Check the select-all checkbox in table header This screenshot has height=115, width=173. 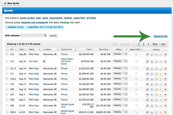pyautogui.click(x=7, y=49)
